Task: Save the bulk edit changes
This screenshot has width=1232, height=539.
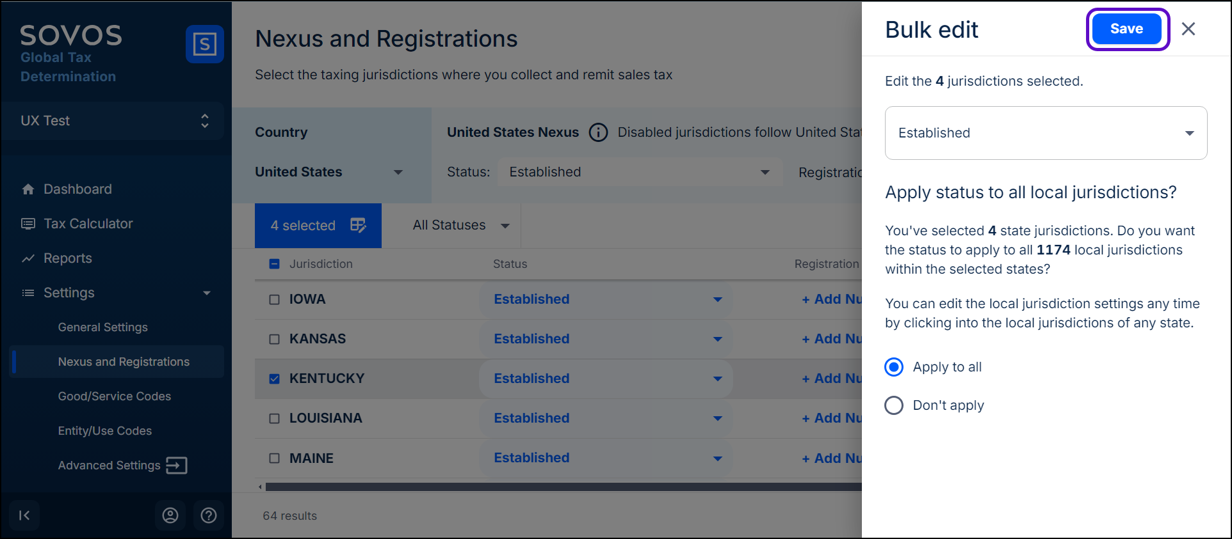Action: [x=1126, y=29]
